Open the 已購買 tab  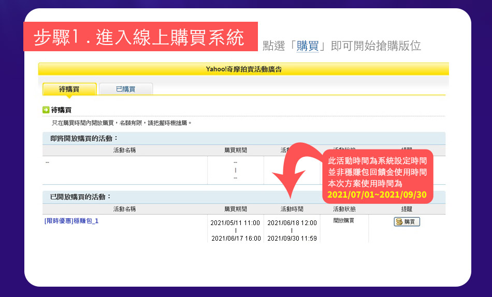click(125, 89)
